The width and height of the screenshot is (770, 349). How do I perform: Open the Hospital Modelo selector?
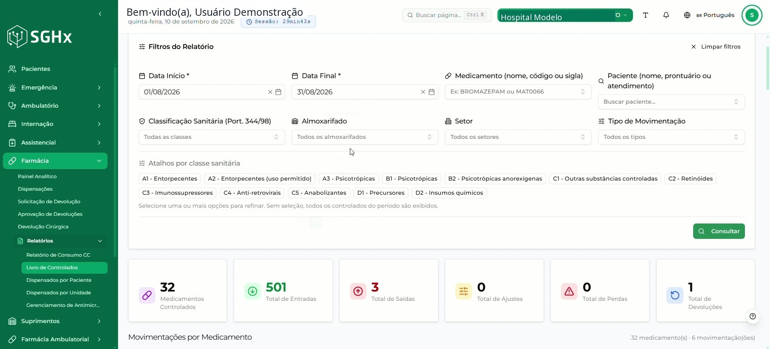pyautogui.click(x=565, y=15)
